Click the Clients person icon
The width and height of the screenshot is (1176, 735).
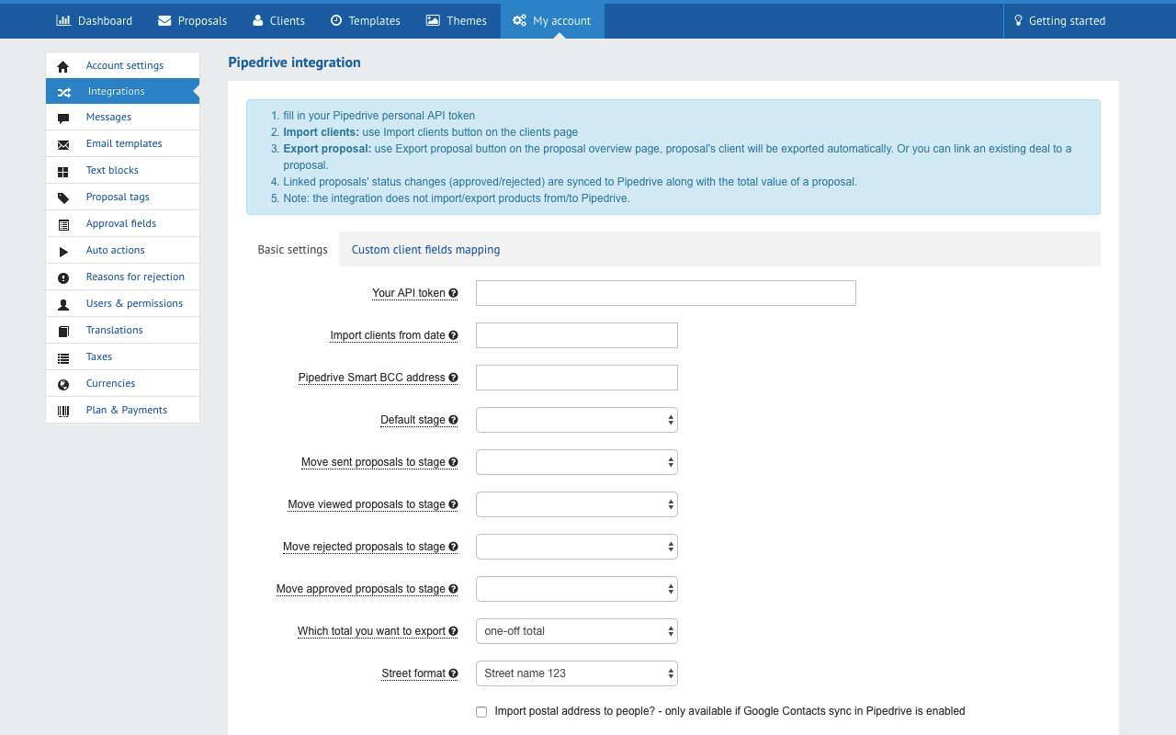coord(257,20)
